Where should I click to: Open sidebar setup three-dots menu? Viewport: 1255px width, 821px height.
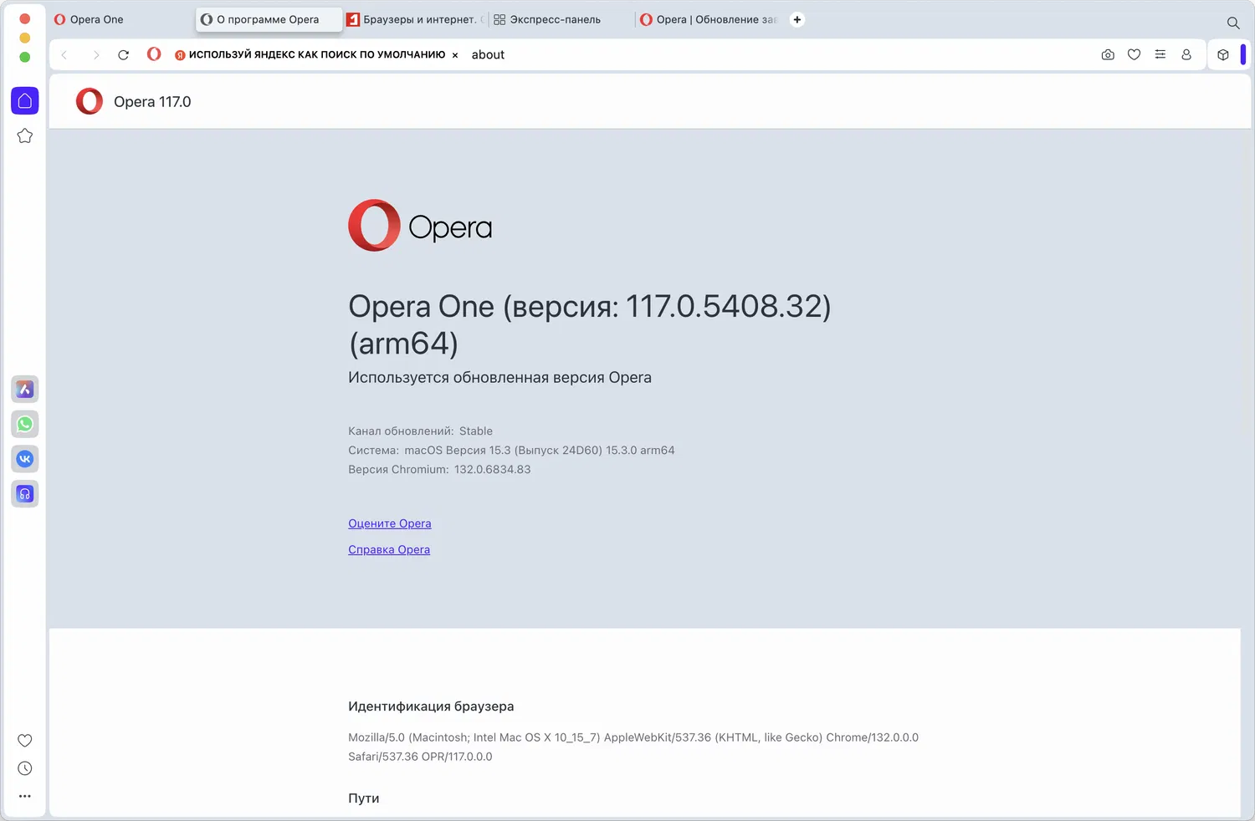[25, 796]
